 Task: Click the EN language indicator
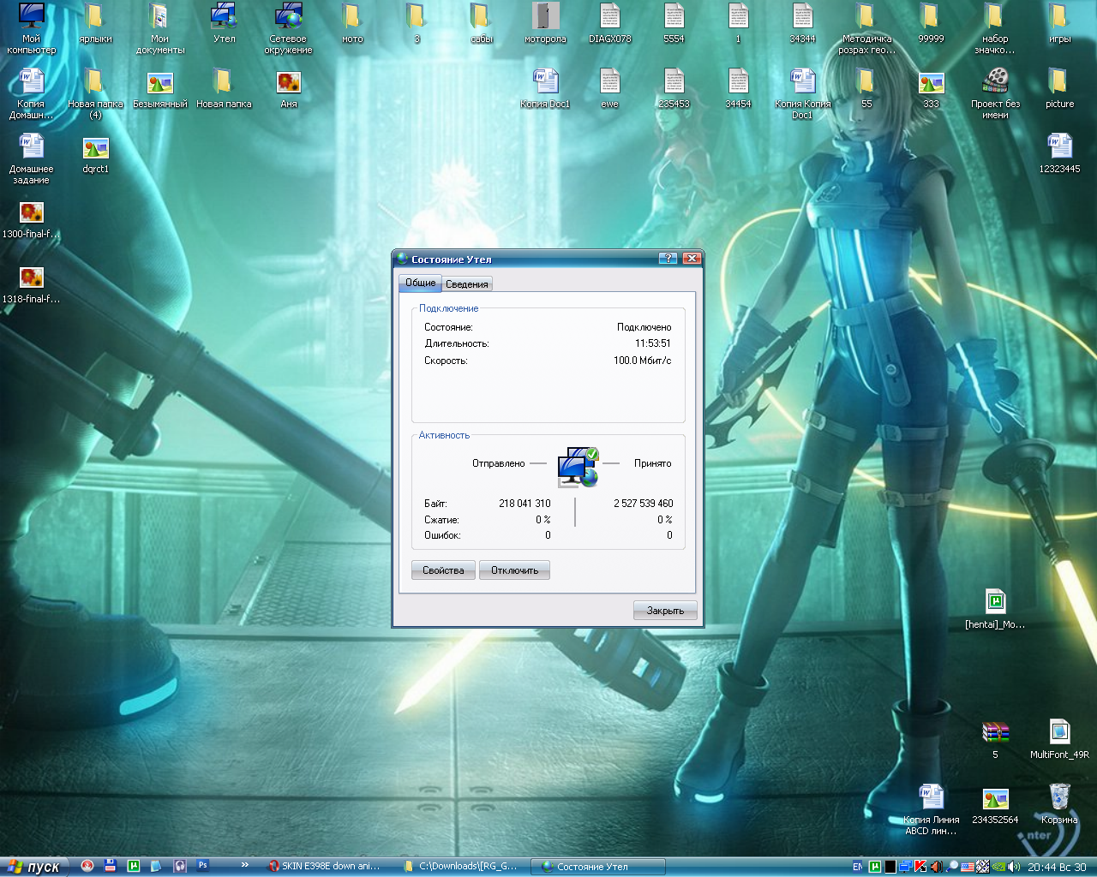click(858, 867)
